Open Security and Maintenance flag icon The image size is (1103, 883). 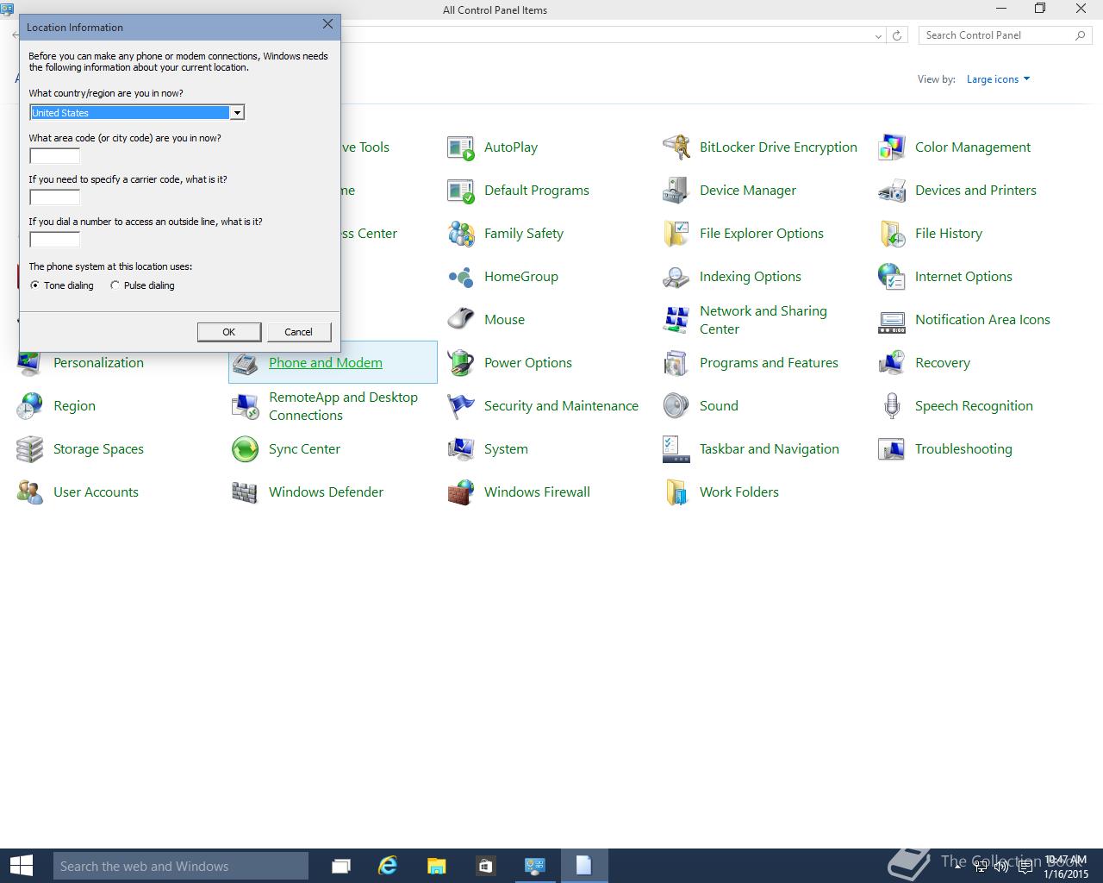coord(461,406)
